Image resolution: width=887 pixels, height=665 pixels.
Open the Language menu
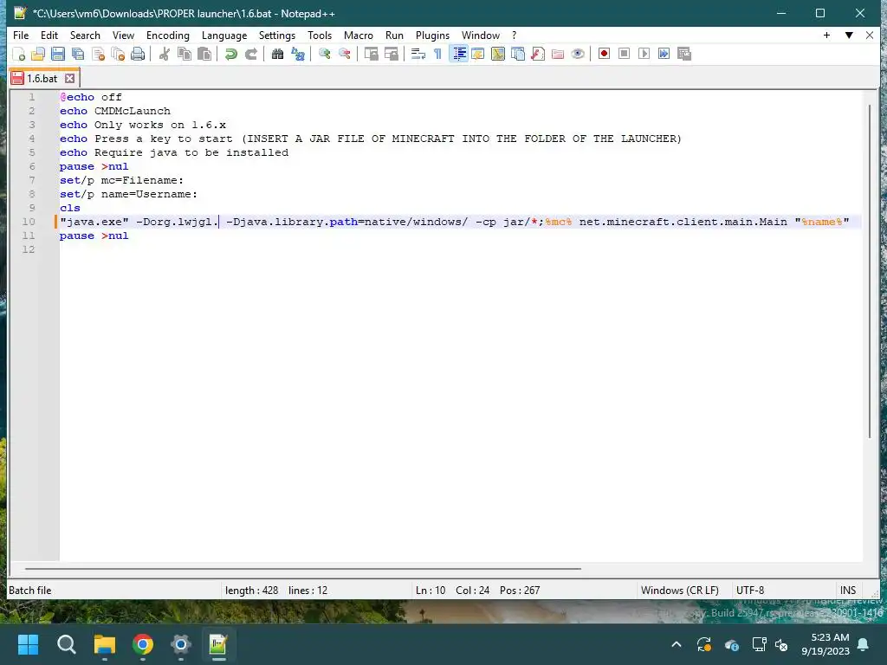coord(224,35)
